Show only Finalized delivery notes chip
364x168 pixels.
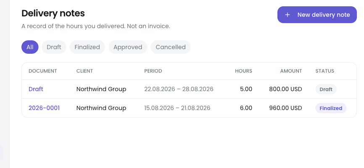tap(87, 47)
